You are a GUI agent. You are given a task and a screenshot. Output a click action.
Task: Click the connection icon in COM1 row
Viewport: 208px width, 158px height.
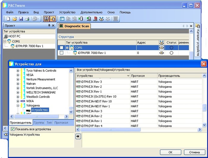(x=162, y=48)
